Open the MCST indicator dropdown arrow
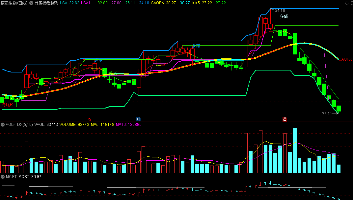Image resolution: width=353 pixels, height=200 pixels. pos(3,177)
